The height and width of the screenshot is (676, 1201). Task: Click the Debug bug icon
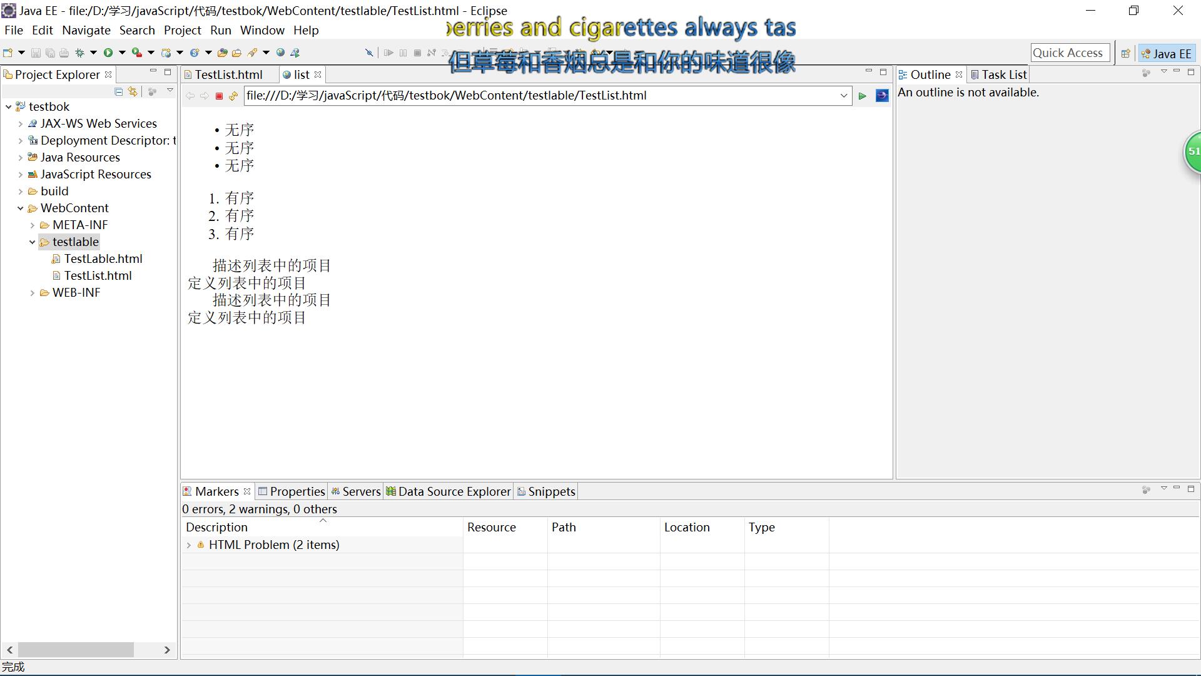(79, 53)
